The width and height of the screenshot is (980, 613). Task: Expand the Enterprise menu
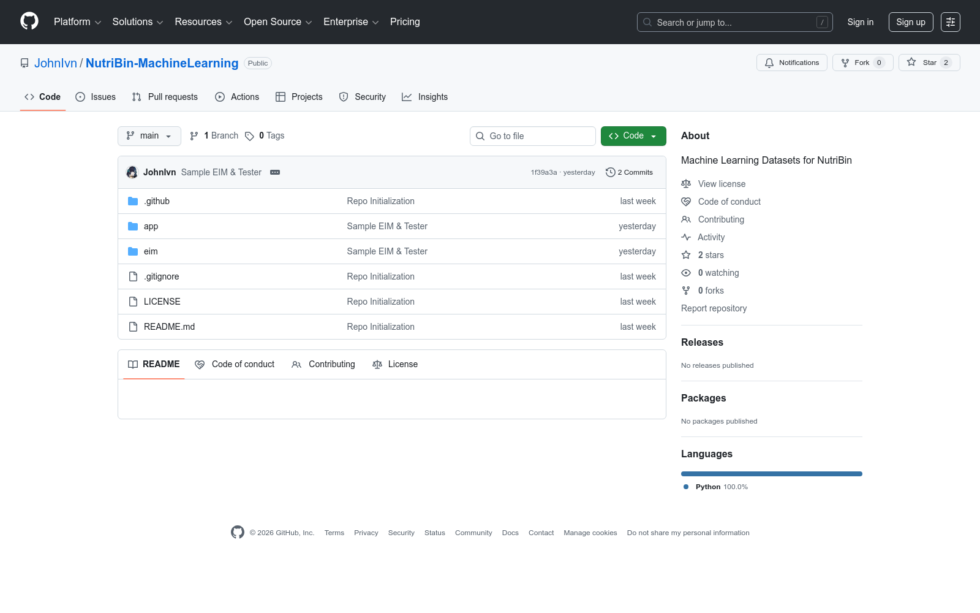click(351, 22)
